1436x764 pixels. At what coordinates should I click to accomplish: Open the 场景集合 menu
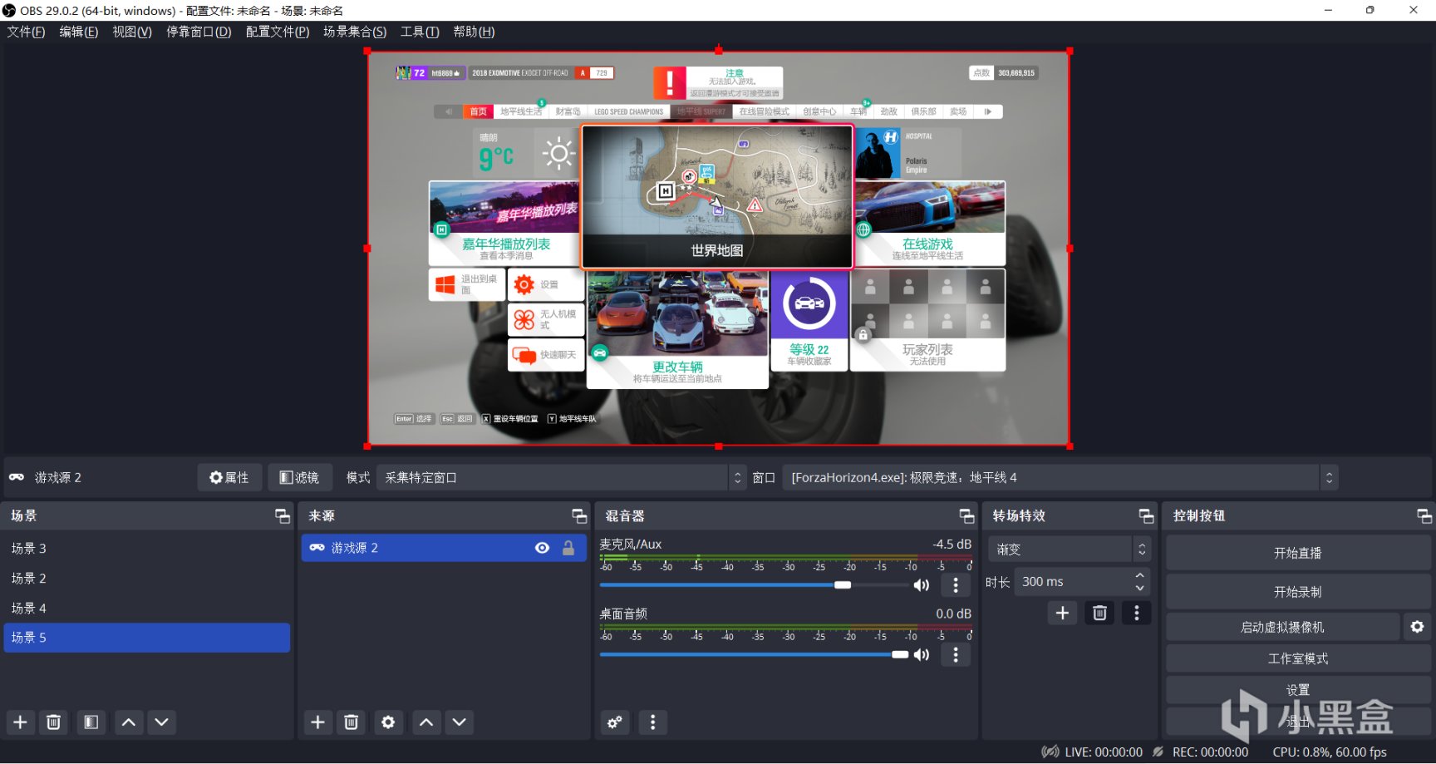[355, 32]
